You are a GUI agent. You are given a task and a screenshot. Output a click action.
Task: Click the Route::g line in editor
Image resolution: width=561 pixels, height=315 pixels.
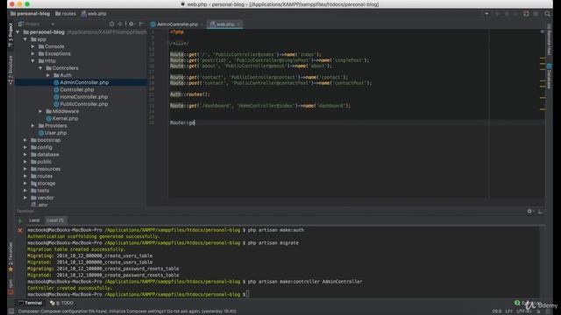[x=182, y=122]
